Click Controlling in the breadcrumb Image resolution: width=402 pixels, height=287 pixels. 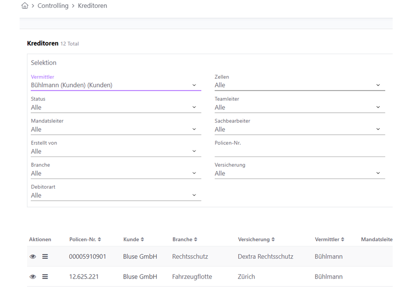[53, 6]
